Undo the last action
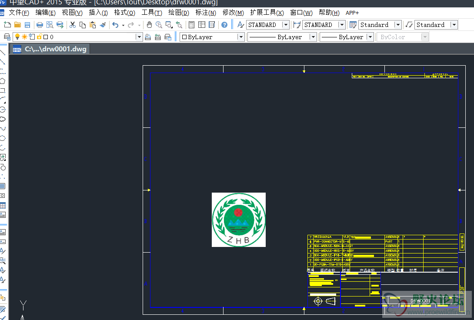 click(x=115, y=25)
